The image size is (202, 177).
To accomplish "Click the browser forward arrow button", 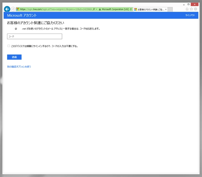I will (13, 9).
